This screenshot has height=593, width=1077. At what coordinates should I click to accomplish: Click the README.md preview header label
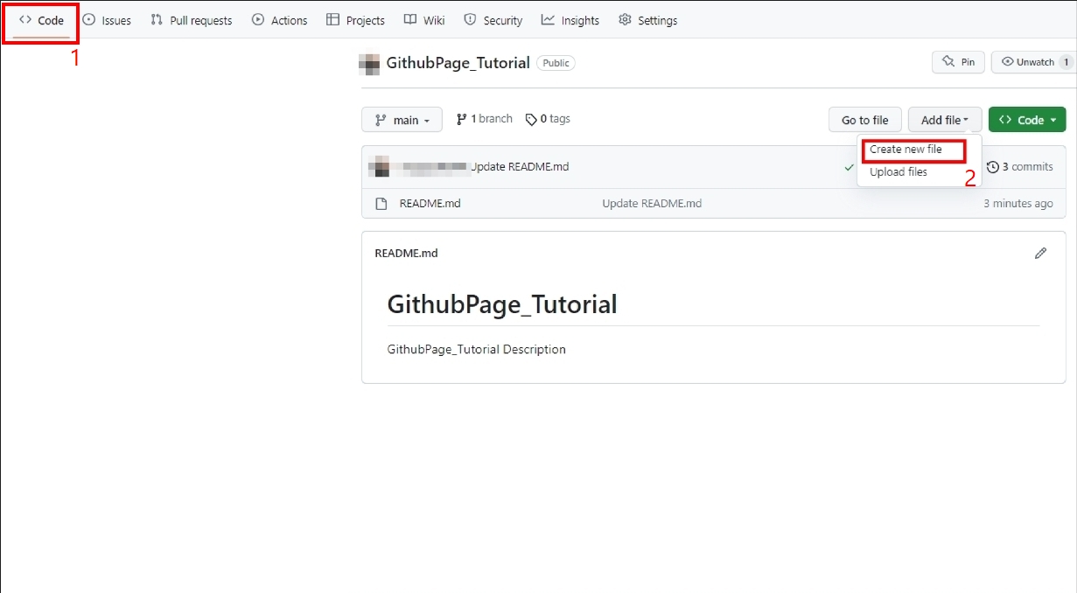click(x=406, y=253)
